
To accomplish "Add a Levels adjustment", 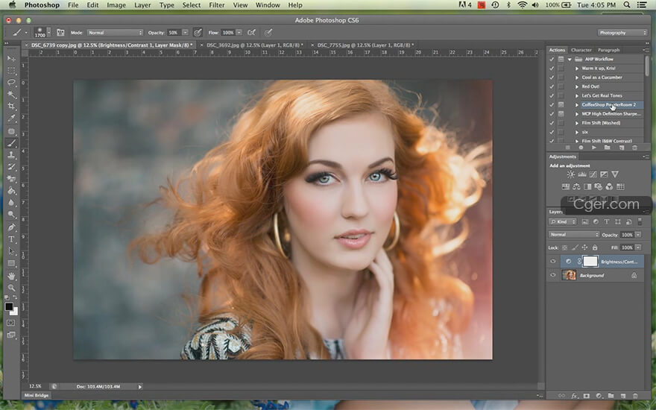I will [582, 174].
